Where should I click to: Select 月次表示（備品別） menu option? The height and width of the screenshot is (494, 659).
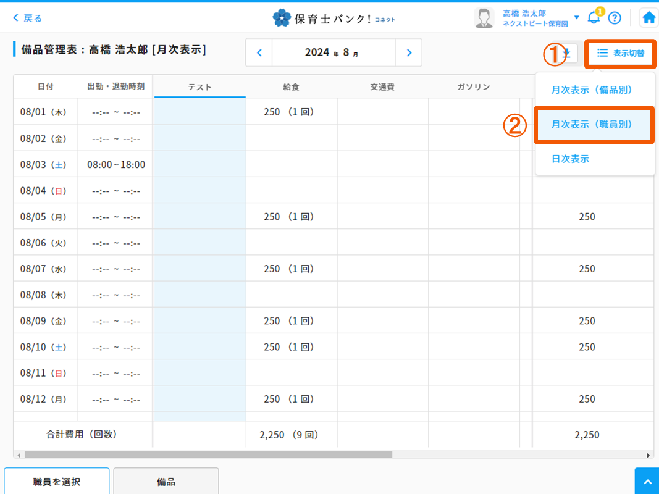(x=592, y=90)
